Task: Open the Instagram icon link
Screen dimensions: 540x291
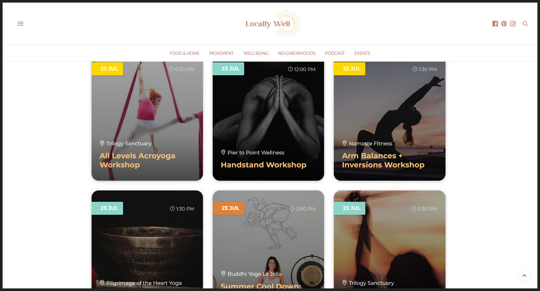Action: click(x=513, y=24)
